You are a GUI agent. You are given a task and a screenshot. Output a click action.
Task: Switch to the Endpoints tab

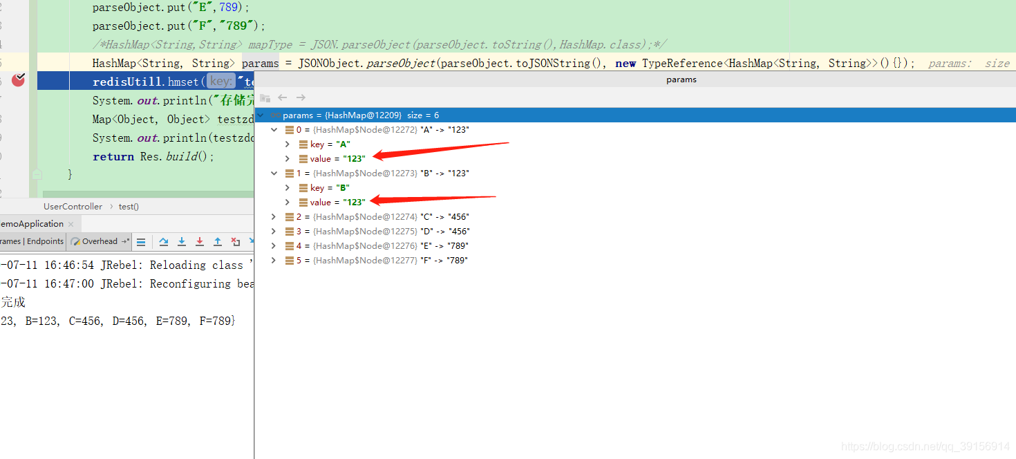[x=45, y=241]
